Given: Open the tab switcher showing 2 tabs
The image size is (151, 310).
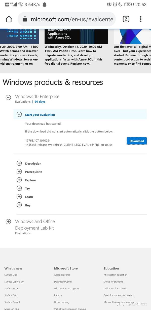Looking at the screenshot, I should coord(126,19).
